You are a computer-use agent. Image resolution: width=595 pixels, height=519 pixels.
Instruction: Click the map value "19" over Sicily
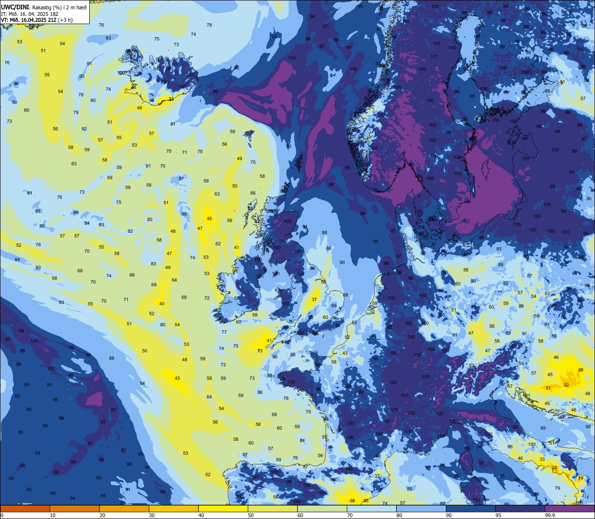point(581,478)
